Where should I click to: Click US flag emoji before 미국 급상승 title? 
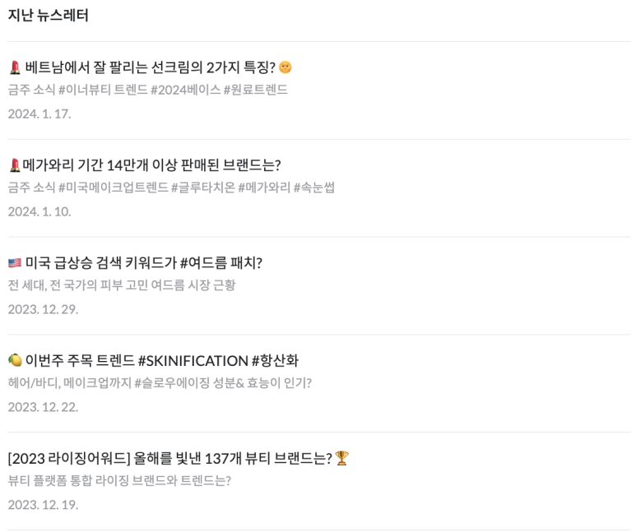[15, 263]
